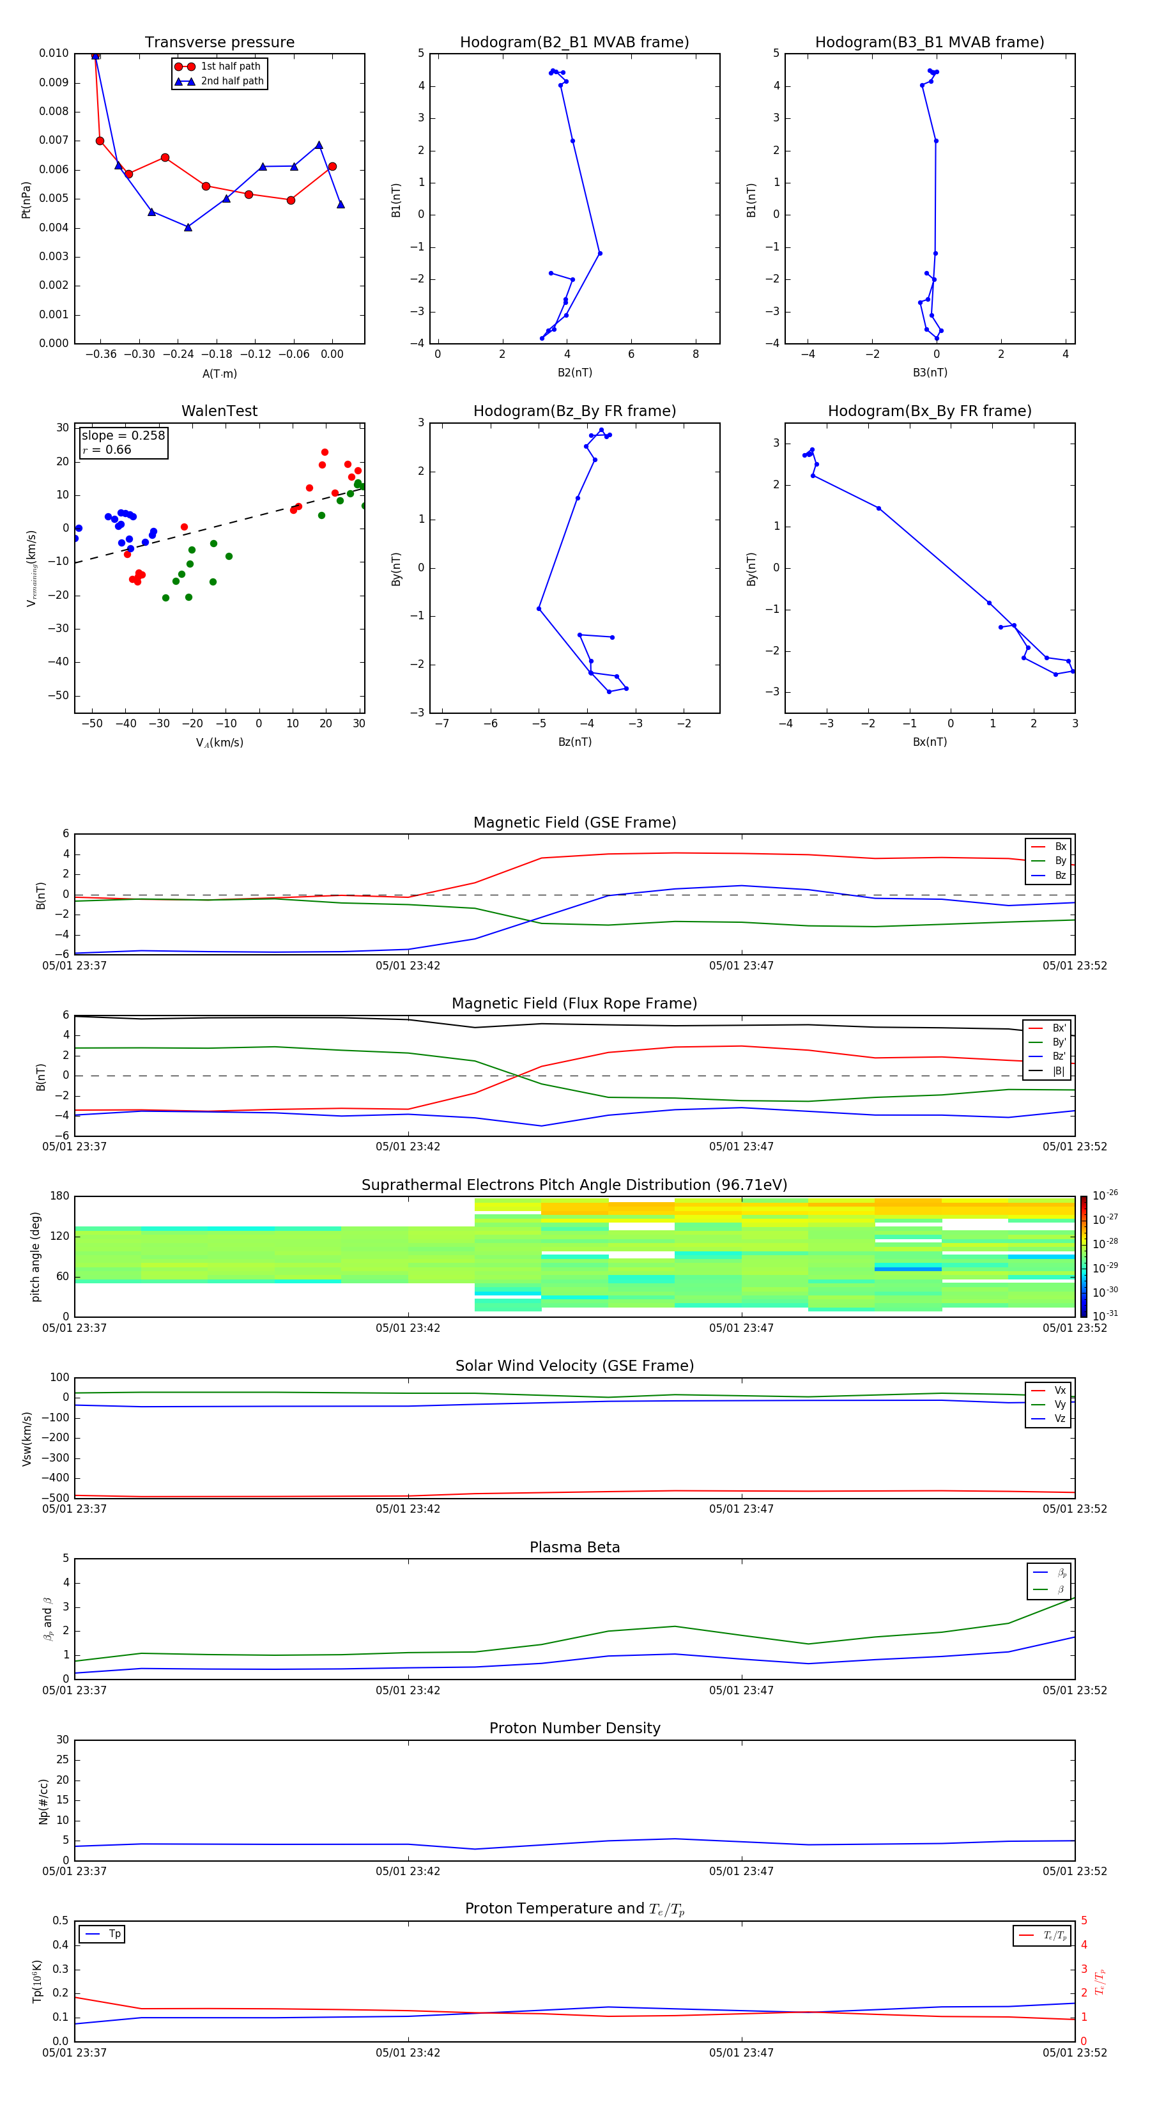Click '05/01 23:42' tick under GSE magnetic field plot

[408, 966]
